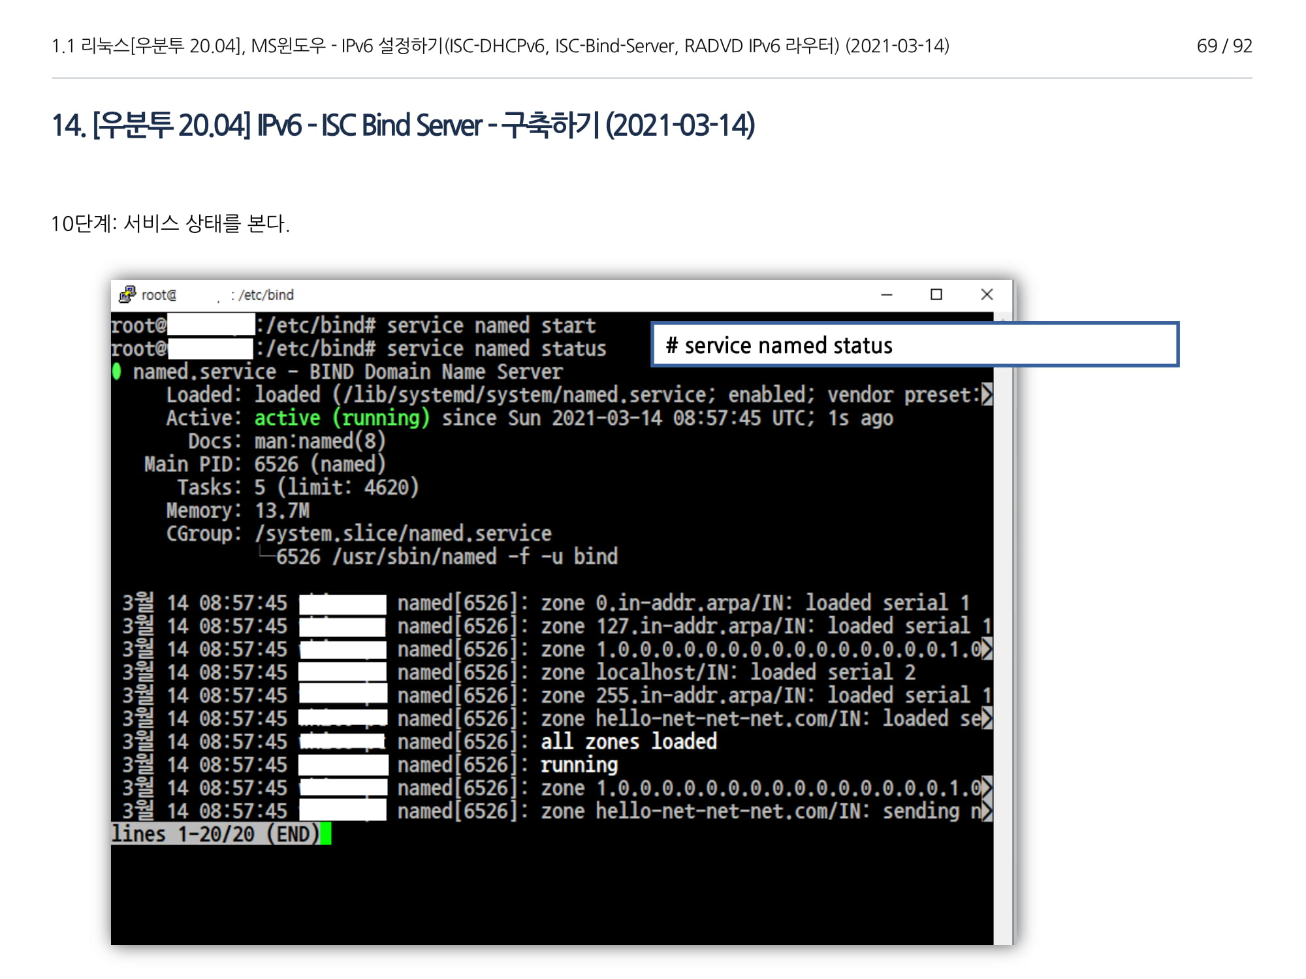The width and height of the screenshot is (1306, 979).
Task: Click truncation arrow on the Loaded line
Action: pyautogui.click(x=987, y=395)
